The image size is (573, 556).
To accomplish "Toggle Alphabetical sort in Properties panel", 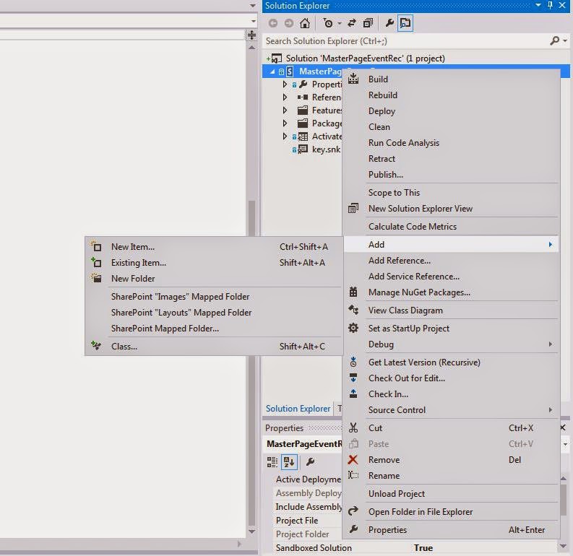I will pyautogui.click(x=289, y=462).
